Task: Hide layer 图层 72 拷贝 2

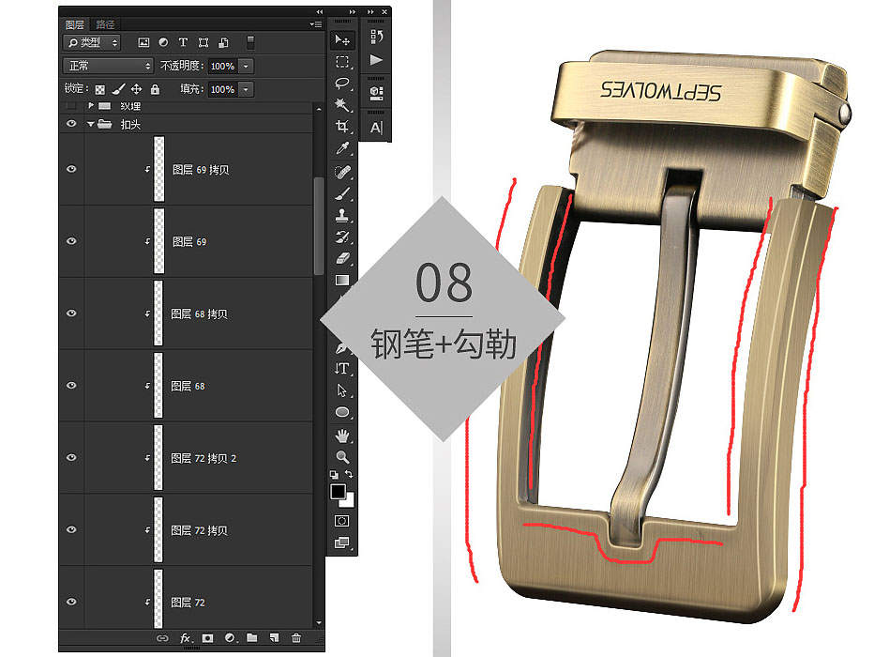Action: click(x=71, y=457)
